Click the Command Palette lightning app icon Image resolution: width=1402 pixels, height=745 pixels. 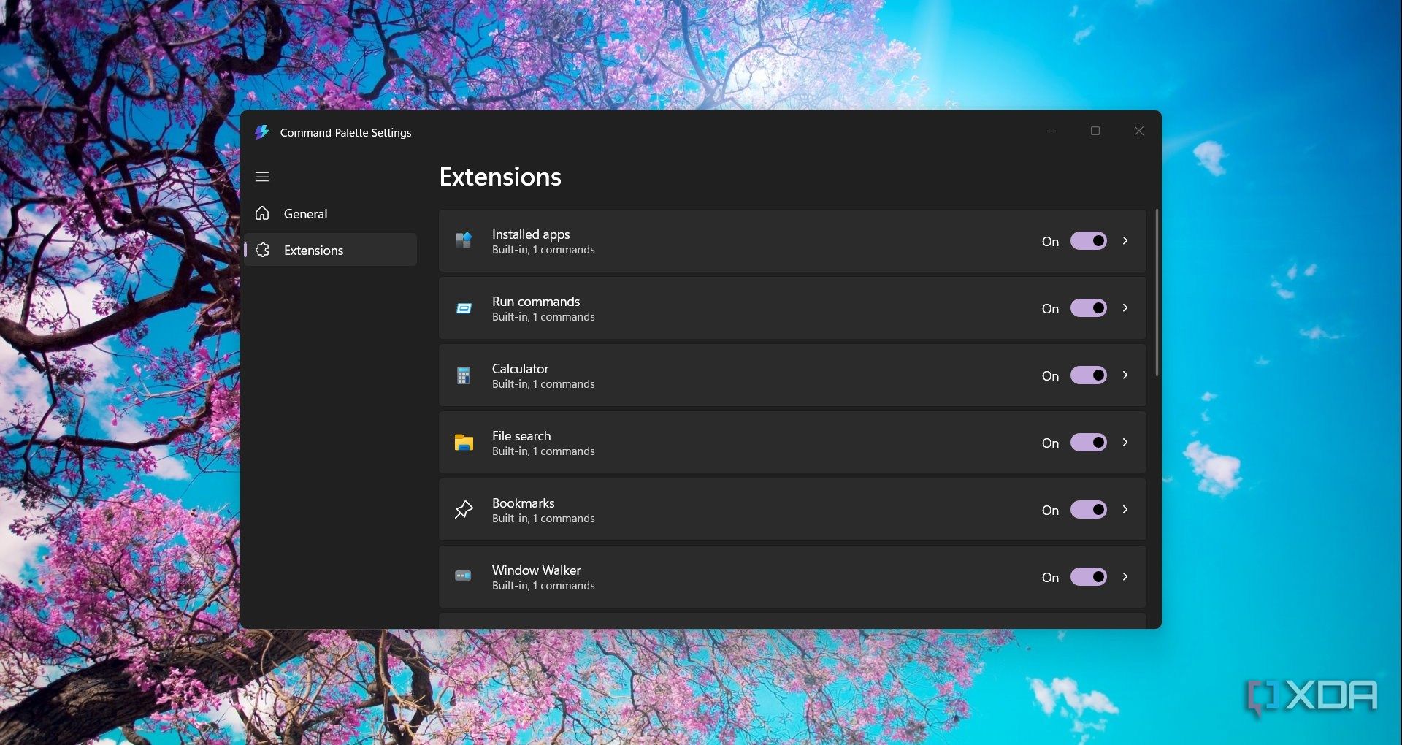261,132
